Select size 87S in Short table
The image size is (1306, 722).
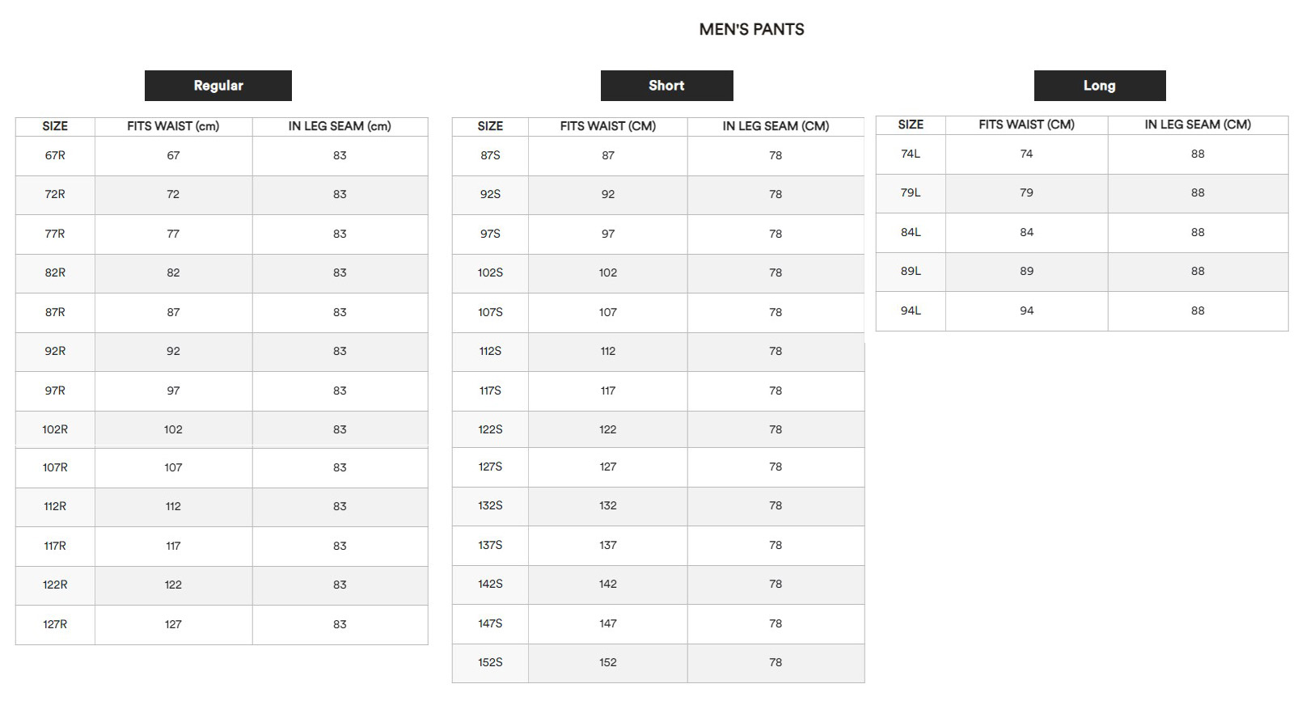[490, 155]
